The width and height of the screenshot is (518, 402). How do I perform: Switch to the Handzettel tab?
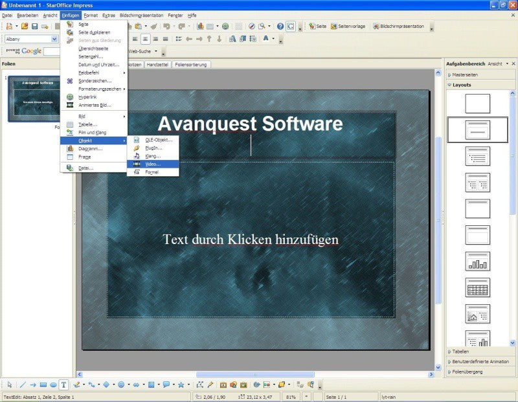(157, 65)
